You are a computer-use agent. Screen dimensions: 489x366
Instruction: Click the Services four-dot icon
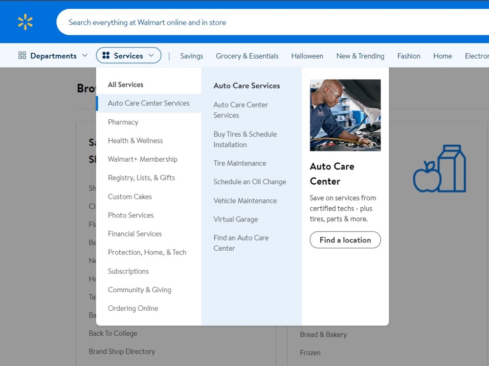point(106,56)
